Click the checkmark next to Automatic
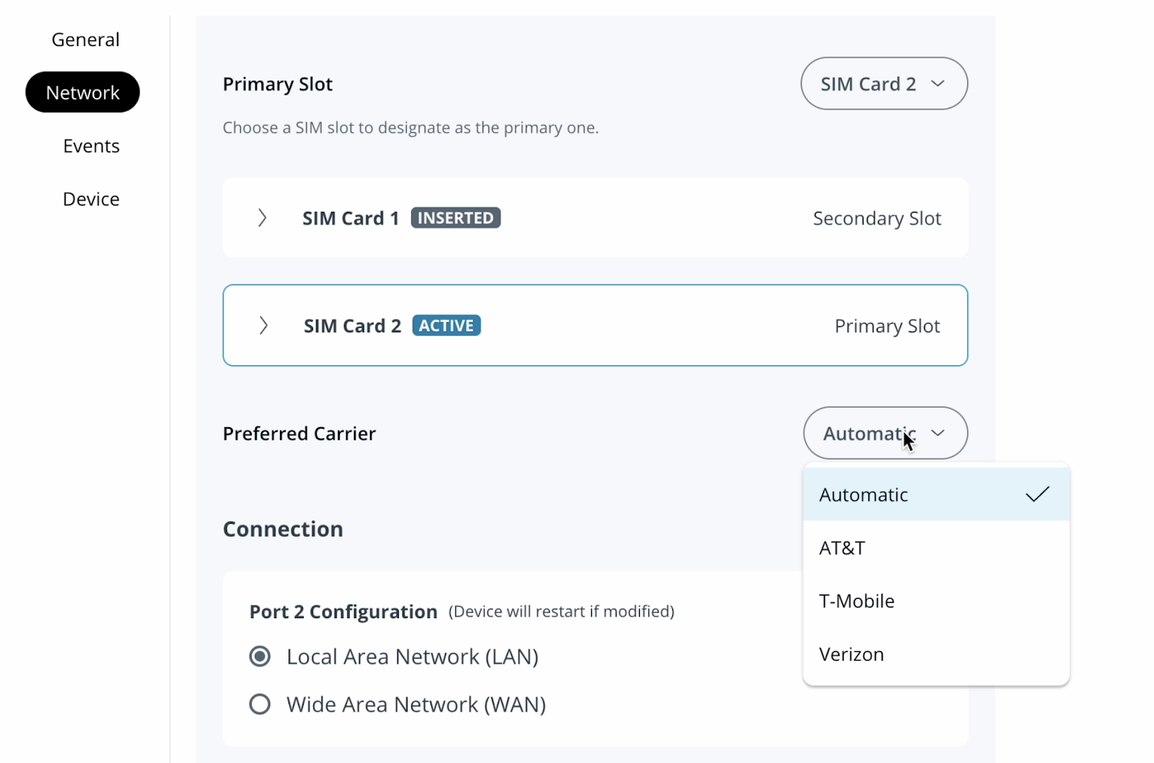Screen dimensions: 1154x763 [x=1037, y=494]
